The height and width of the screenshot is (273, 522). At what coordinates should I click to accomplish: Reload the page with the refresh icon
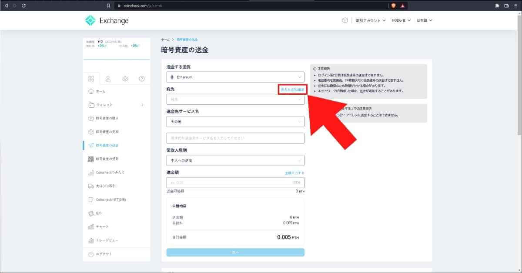point(23,6)
